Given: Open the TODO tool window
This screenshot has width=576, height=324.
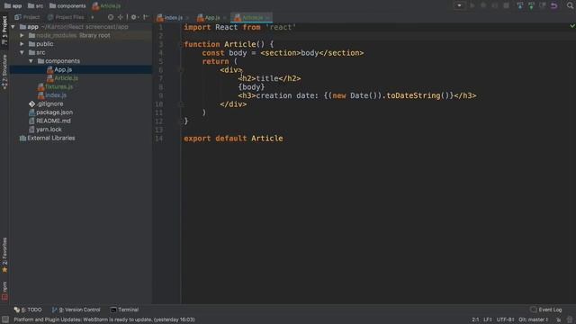Looking at the screenshot, I should click(x=28, y=310).
